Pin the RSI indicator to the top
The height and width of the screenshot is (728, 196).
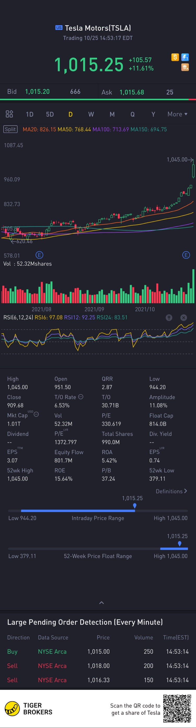click(x=169, y=318)
